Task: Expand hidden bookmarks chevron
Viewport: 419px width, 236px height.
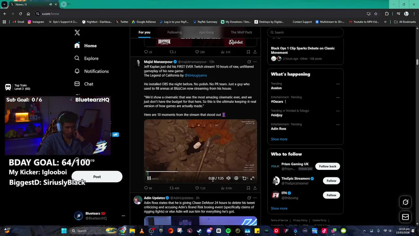Action: click(x=385, y=22)
